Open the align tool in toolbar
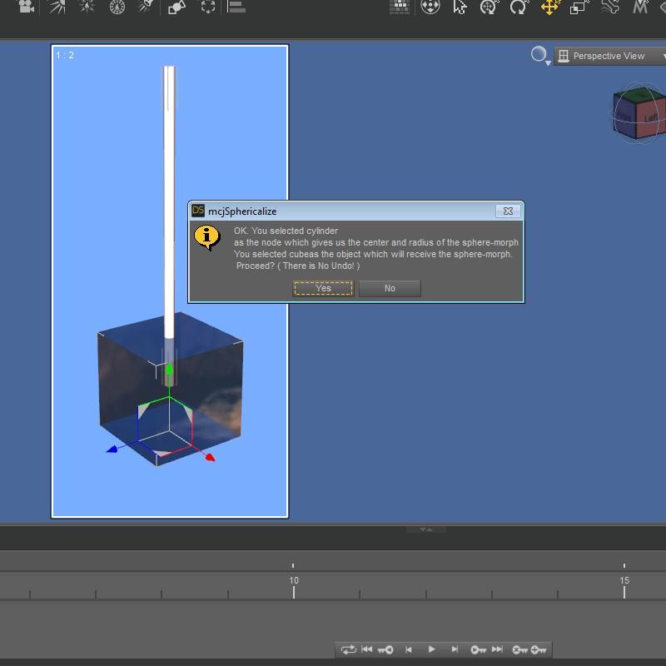This screenshot has height=666, width=666. tap(236, 7)
